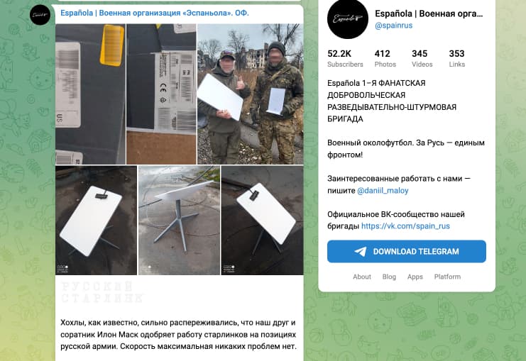Click the Española channel avatar beside the post
The image size is (526, 361).
[x=40, y=15]
